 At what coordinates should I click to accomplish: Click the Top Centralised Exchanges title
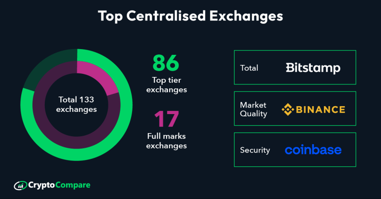(x=190, y=16)
